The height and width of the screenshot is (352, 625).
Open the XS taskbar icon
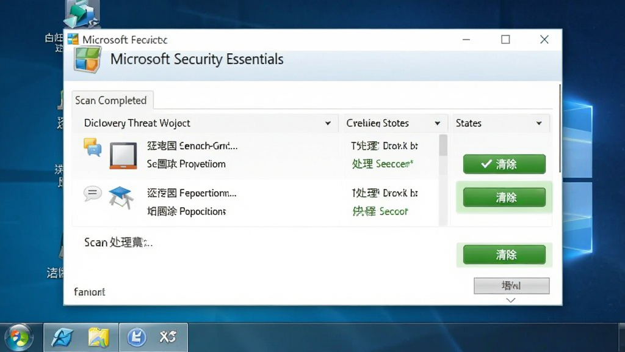(x=167, y=337)
